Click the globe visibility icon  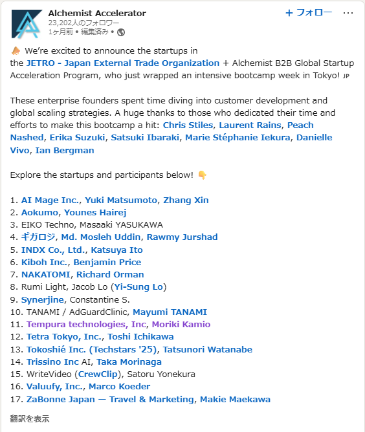[x=121, y=32]
